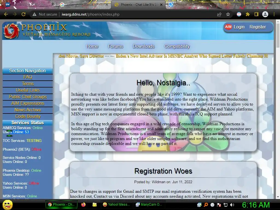
Task: Toggle the browser side panel icon
Action: point(256,14)
